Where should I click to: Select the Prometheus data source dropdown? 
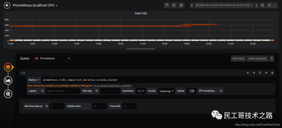pyautogui.click(x=52, y=58)
